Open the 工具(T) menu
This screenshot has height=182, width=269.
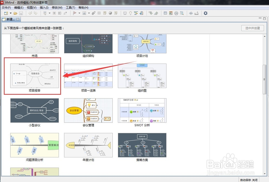tap(70, 8)
